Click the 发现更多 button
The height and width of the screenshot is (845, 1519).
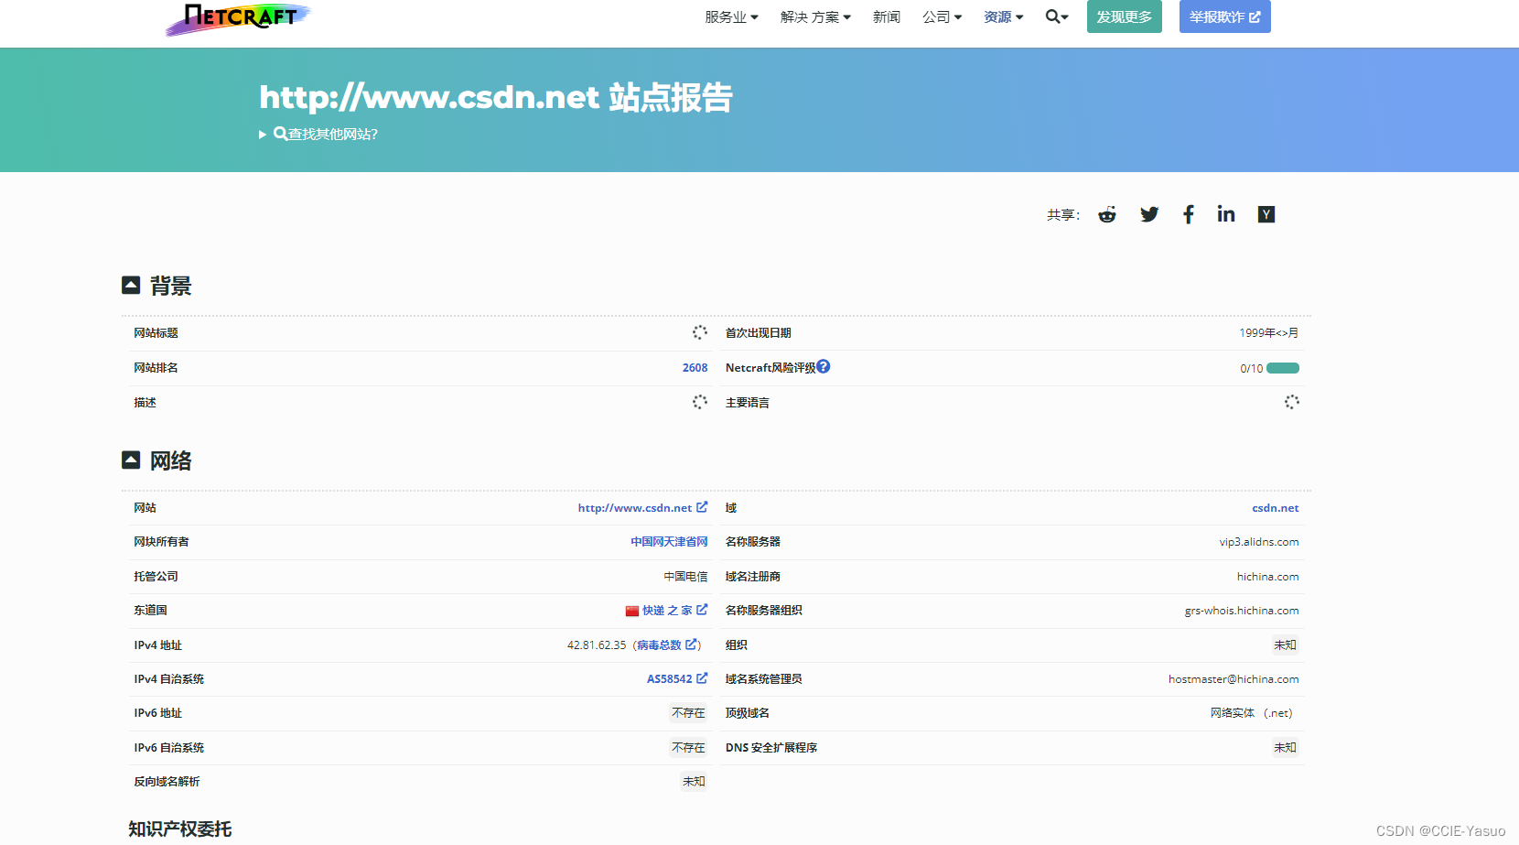click(1125, 16)
